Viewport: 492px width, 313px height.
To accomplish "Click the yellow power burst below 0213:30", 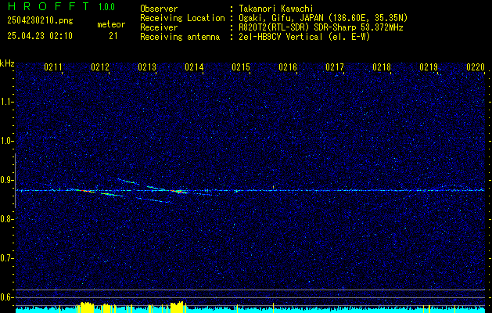I will 178,307.
